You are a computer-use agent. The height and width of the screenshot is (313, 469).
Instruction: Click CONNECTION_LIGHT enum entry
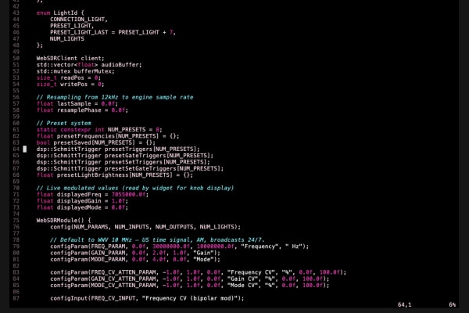79,20
